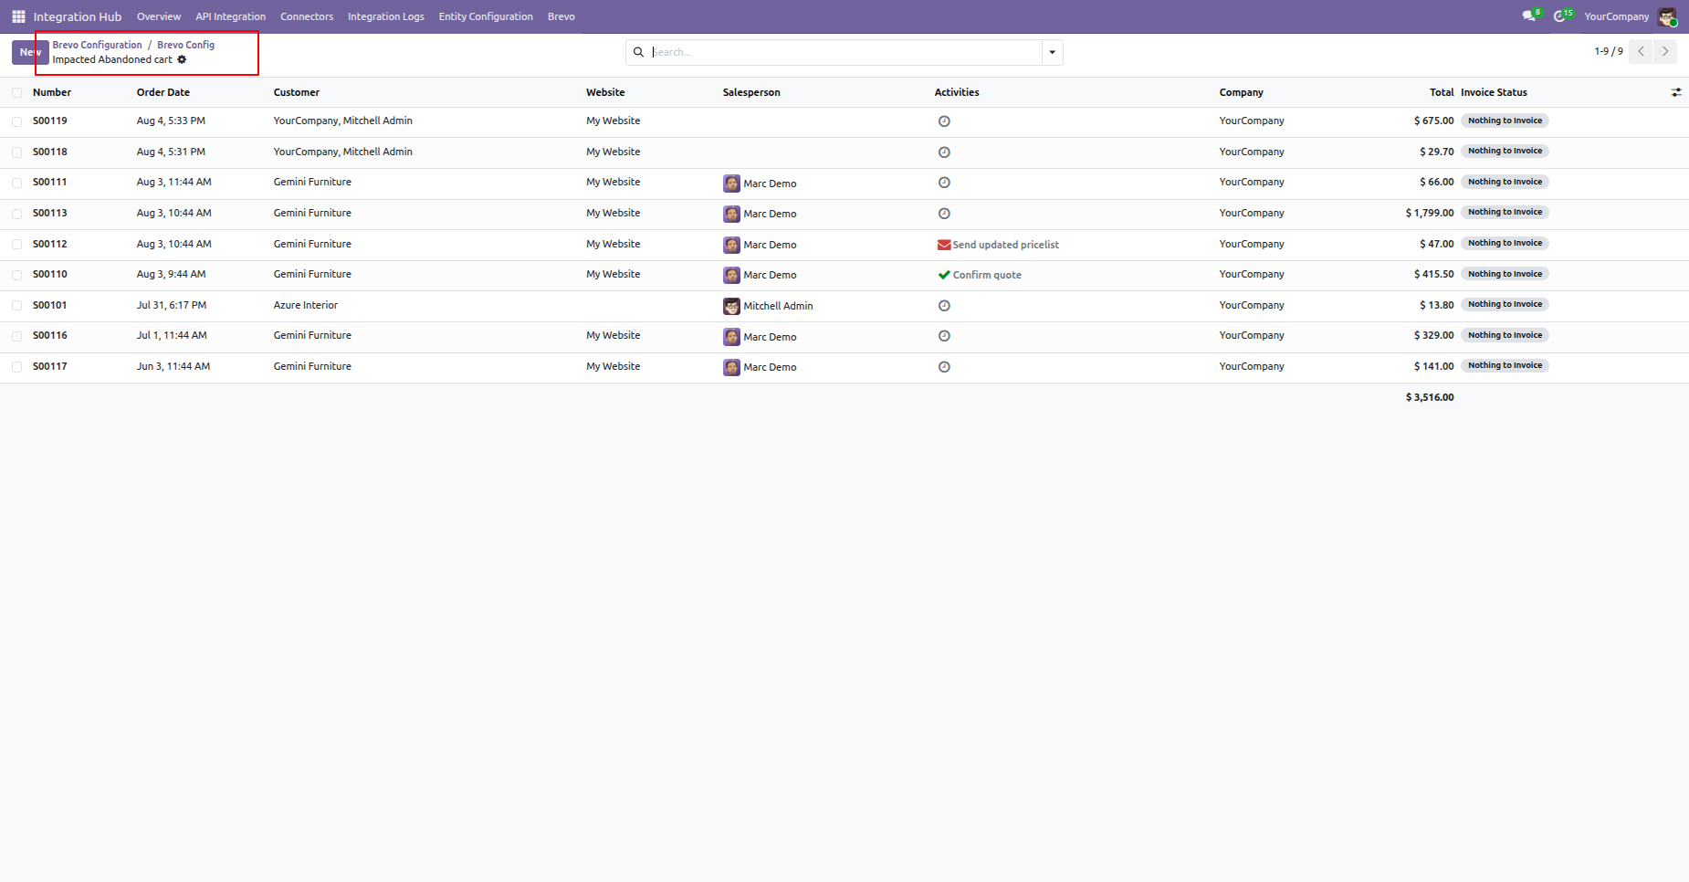Open the Connectors menu
1689x882 pixels.
pos(307,16)
